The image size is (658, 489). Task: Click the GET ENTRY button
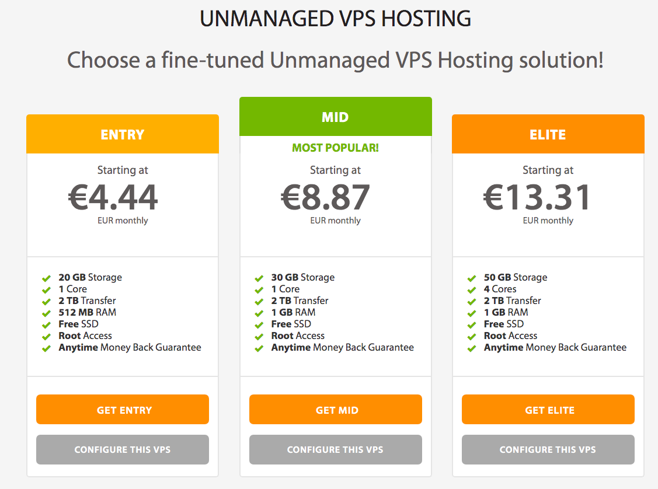(123, 409)
